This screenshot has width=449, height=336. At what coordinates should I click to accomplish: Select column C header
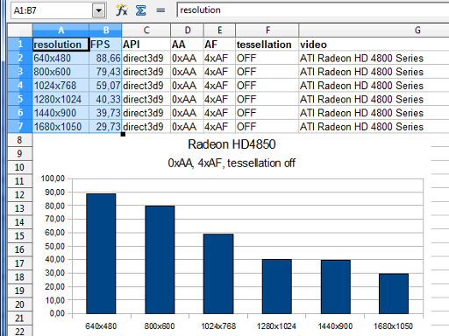click(x=146, y=30)
